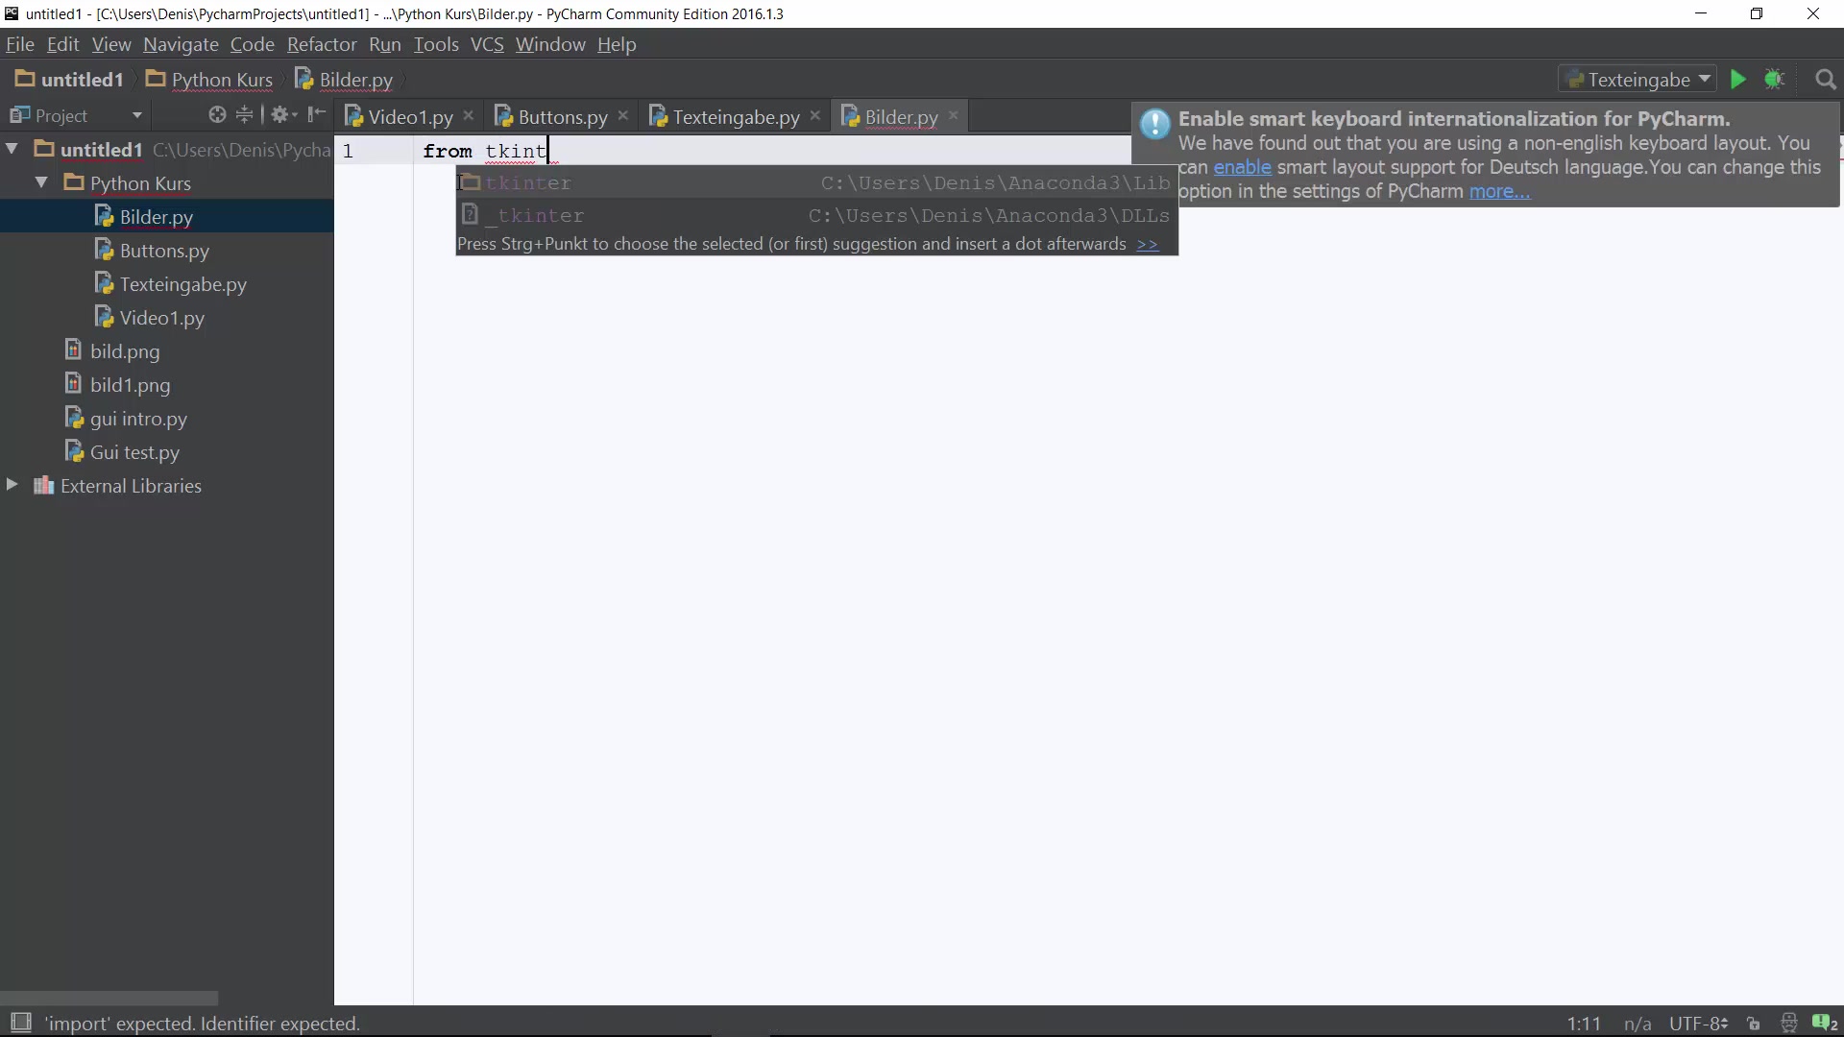Toggle tool window bars at bottom-left corner
This screenshot has height=1037, width=1844.
click(x=20, y=1023)
